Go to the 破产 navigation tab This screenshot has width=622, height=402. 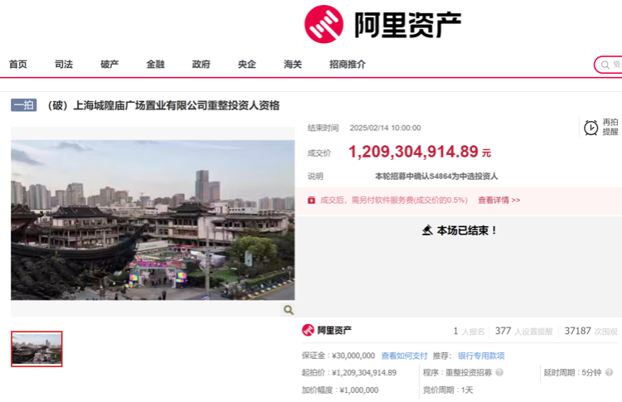(109, 64)
